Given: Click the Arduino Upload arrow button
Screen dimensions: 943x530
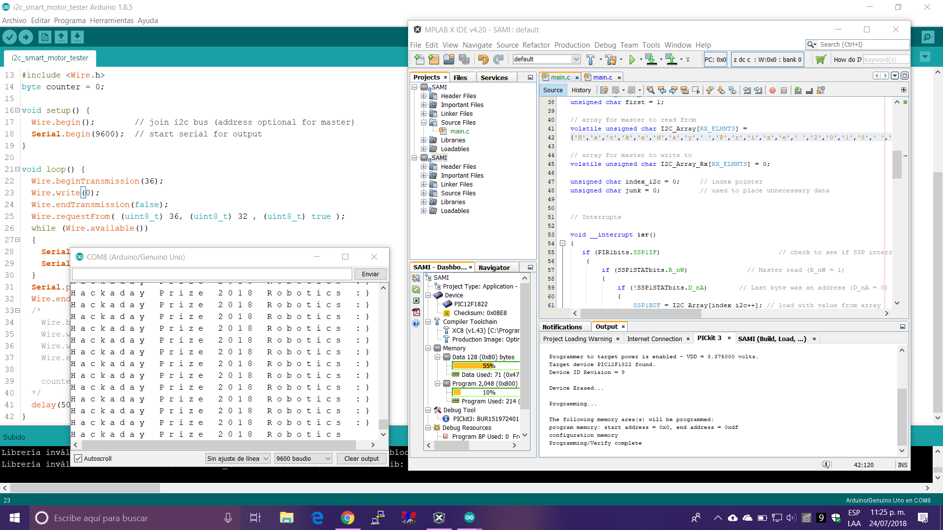Looking at the screenshot, I should click(x=26, y=37).
